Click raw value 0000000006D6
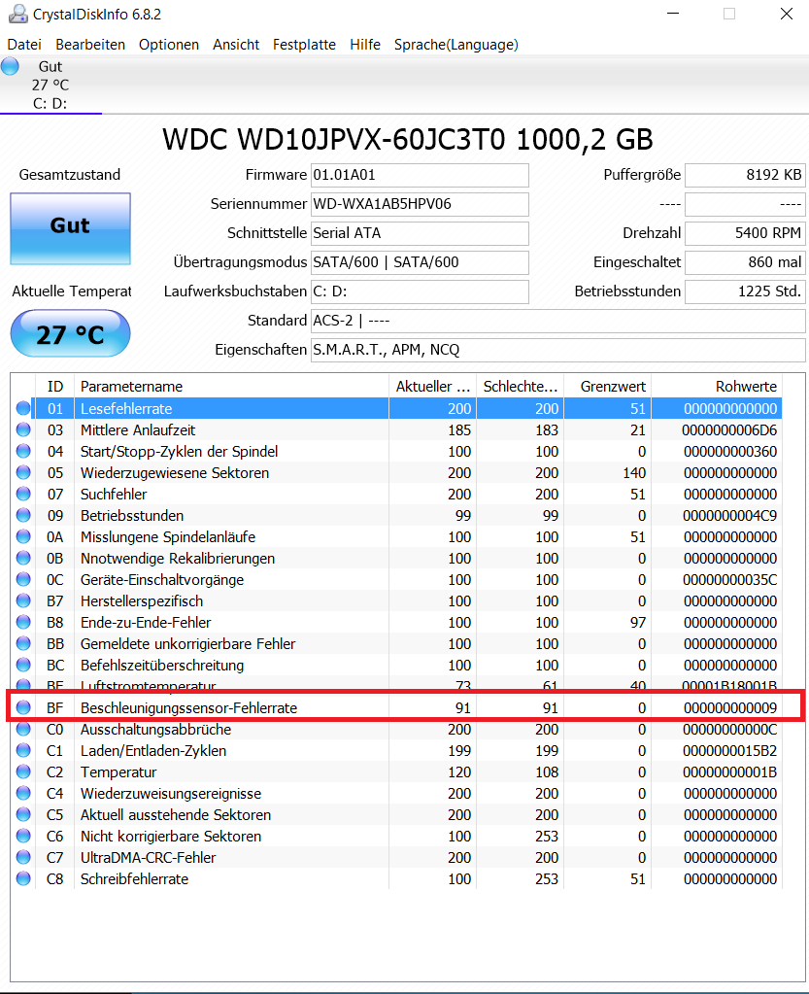 coord(729,430)
